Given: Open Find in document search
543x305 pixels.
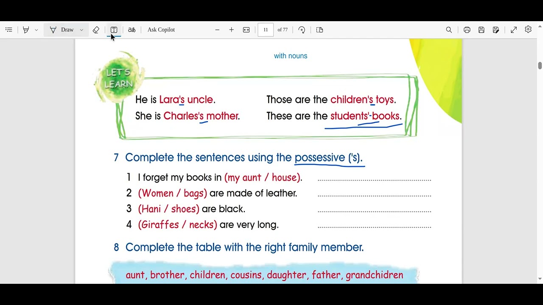Looking at the screenshot, I should (449, 30).
